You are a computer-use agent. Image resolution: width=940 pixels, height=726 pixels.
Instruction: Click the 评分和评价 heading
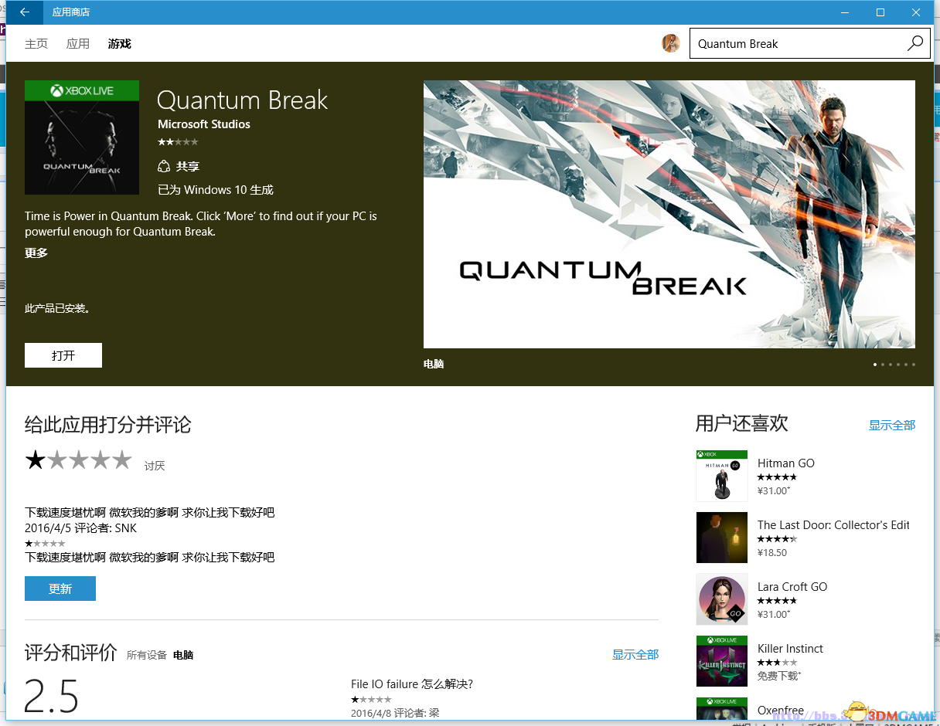71,653
